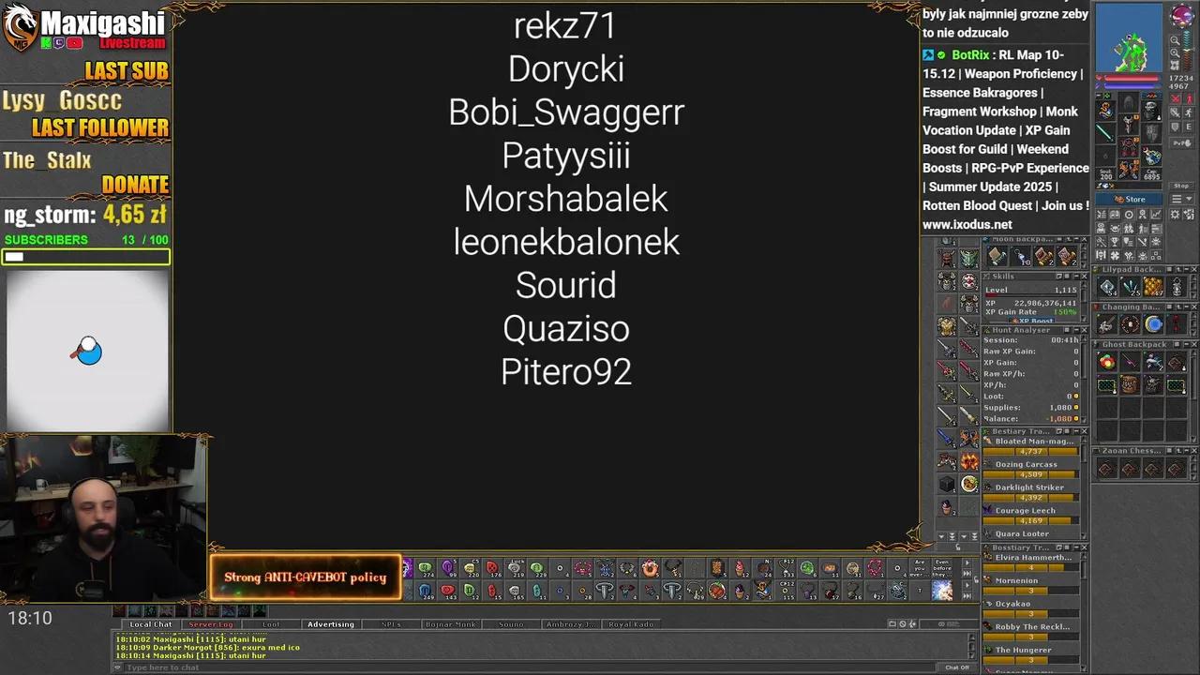The height and width of the screenshot is (675, 1200).
Task: Click the Session 00:41h row in Hunt Analyser
Action: pyautogui.click(x=1031, y=340)
